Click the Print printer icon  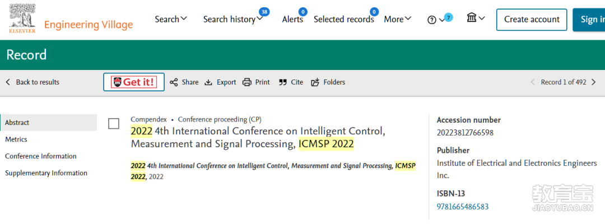[x=247, y=82]
